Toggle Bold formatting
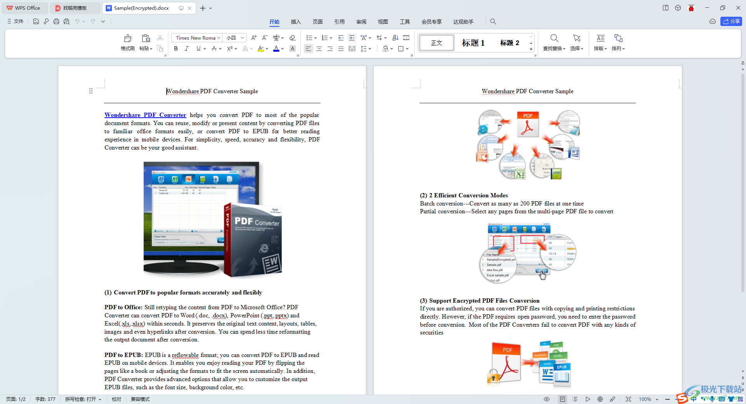Viewport: 746px width, 404px height. tap(176, 49)
